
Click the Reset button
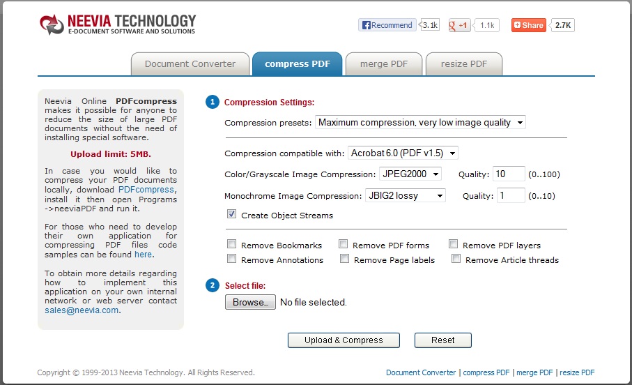tap(443, 340)
